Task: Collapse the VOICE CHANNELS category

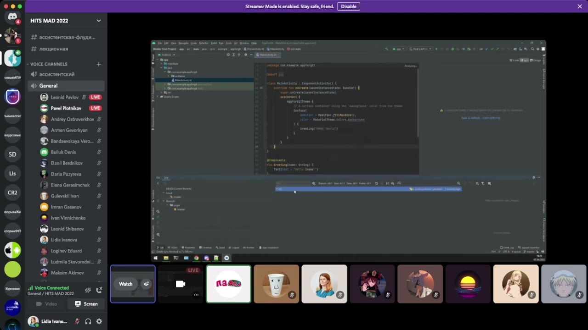Action: pos(49,64)
